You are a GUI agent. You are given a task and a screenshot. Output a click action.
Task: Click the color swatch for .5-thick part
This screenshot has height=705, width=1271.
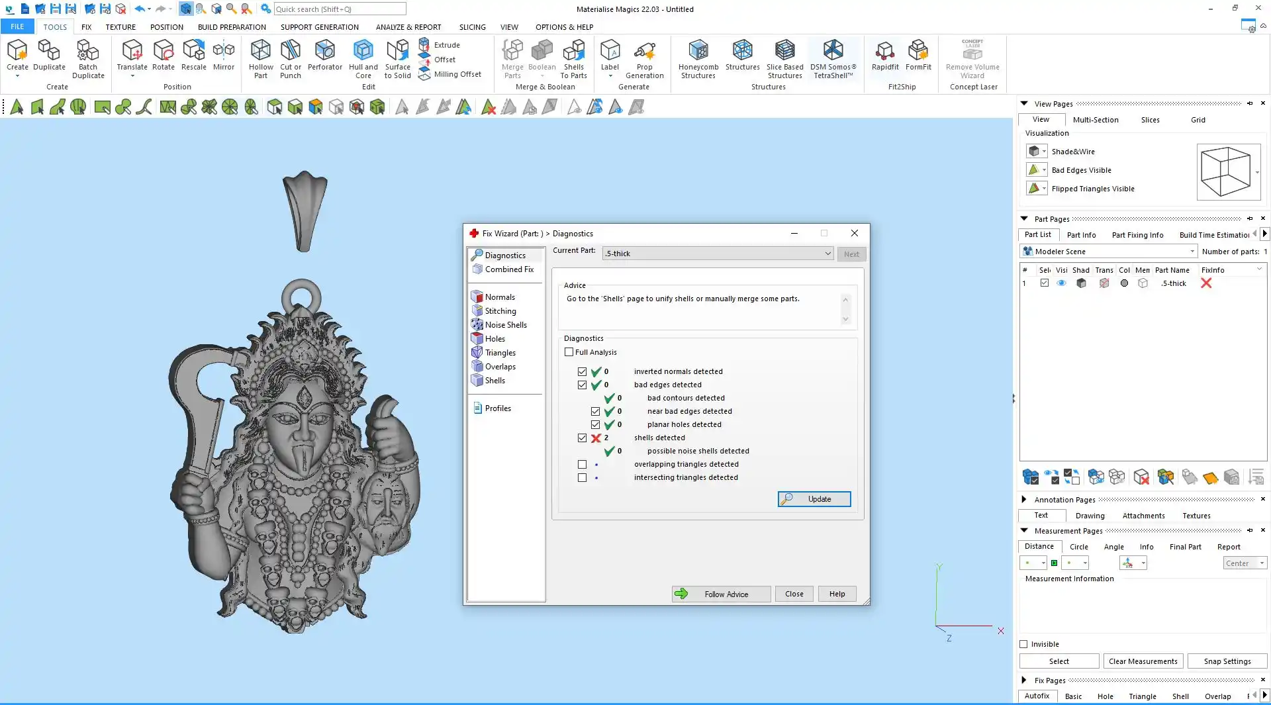(1124, 283)
